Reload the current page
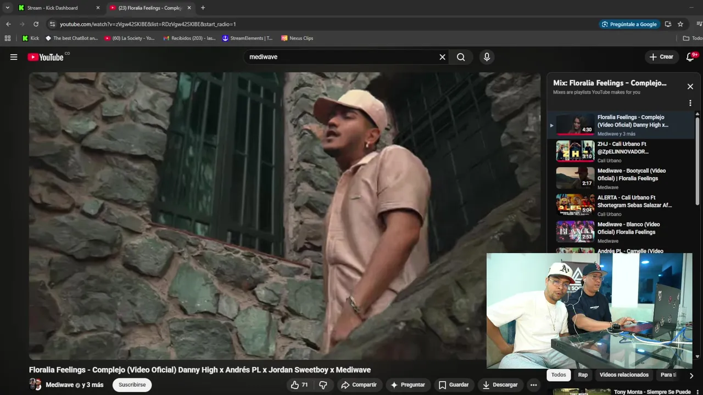Image resolution: width=703 pixels, height=395 pixels. point(36,24)
